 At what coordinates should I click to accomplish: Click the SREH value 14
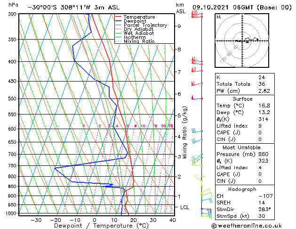(x=262, y=203)
